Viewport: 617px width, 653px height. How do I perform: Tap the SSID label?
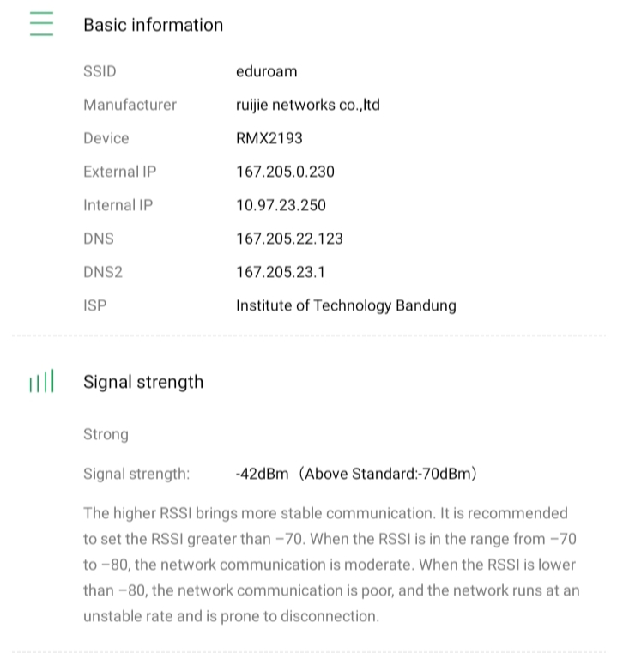click(100, 71)
